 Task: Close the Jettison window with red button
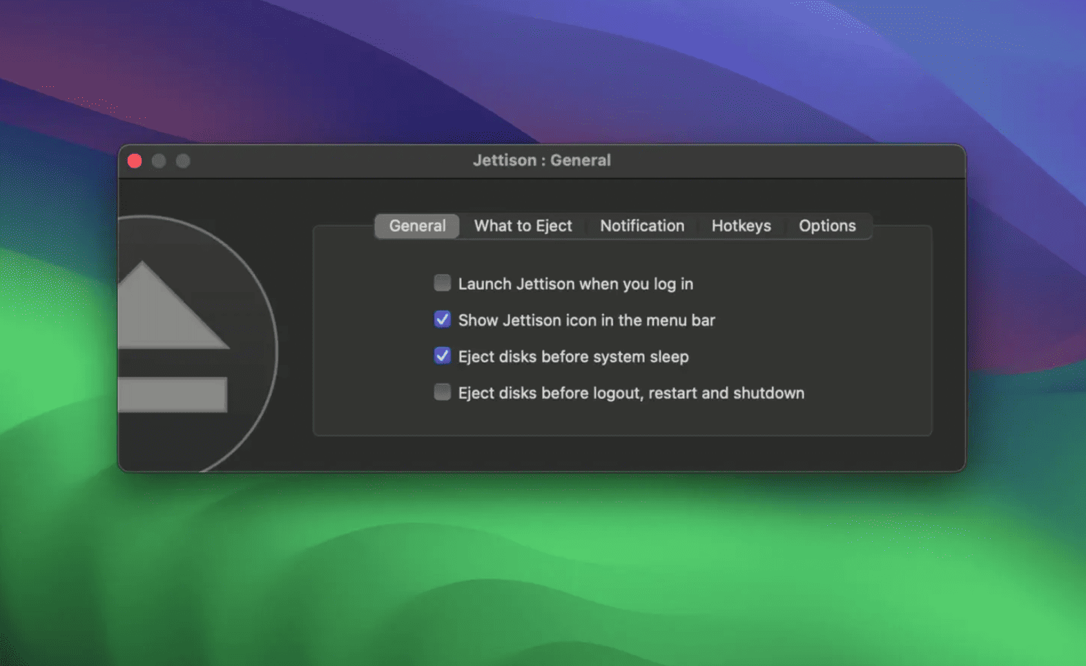[x=135, y=161]
